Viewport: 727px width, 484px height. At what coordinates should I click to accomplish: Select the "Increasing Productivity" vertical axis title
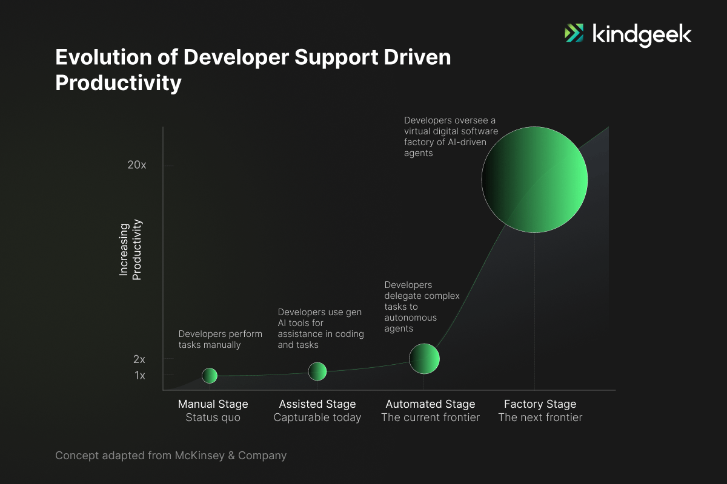(x=130, y=250)
